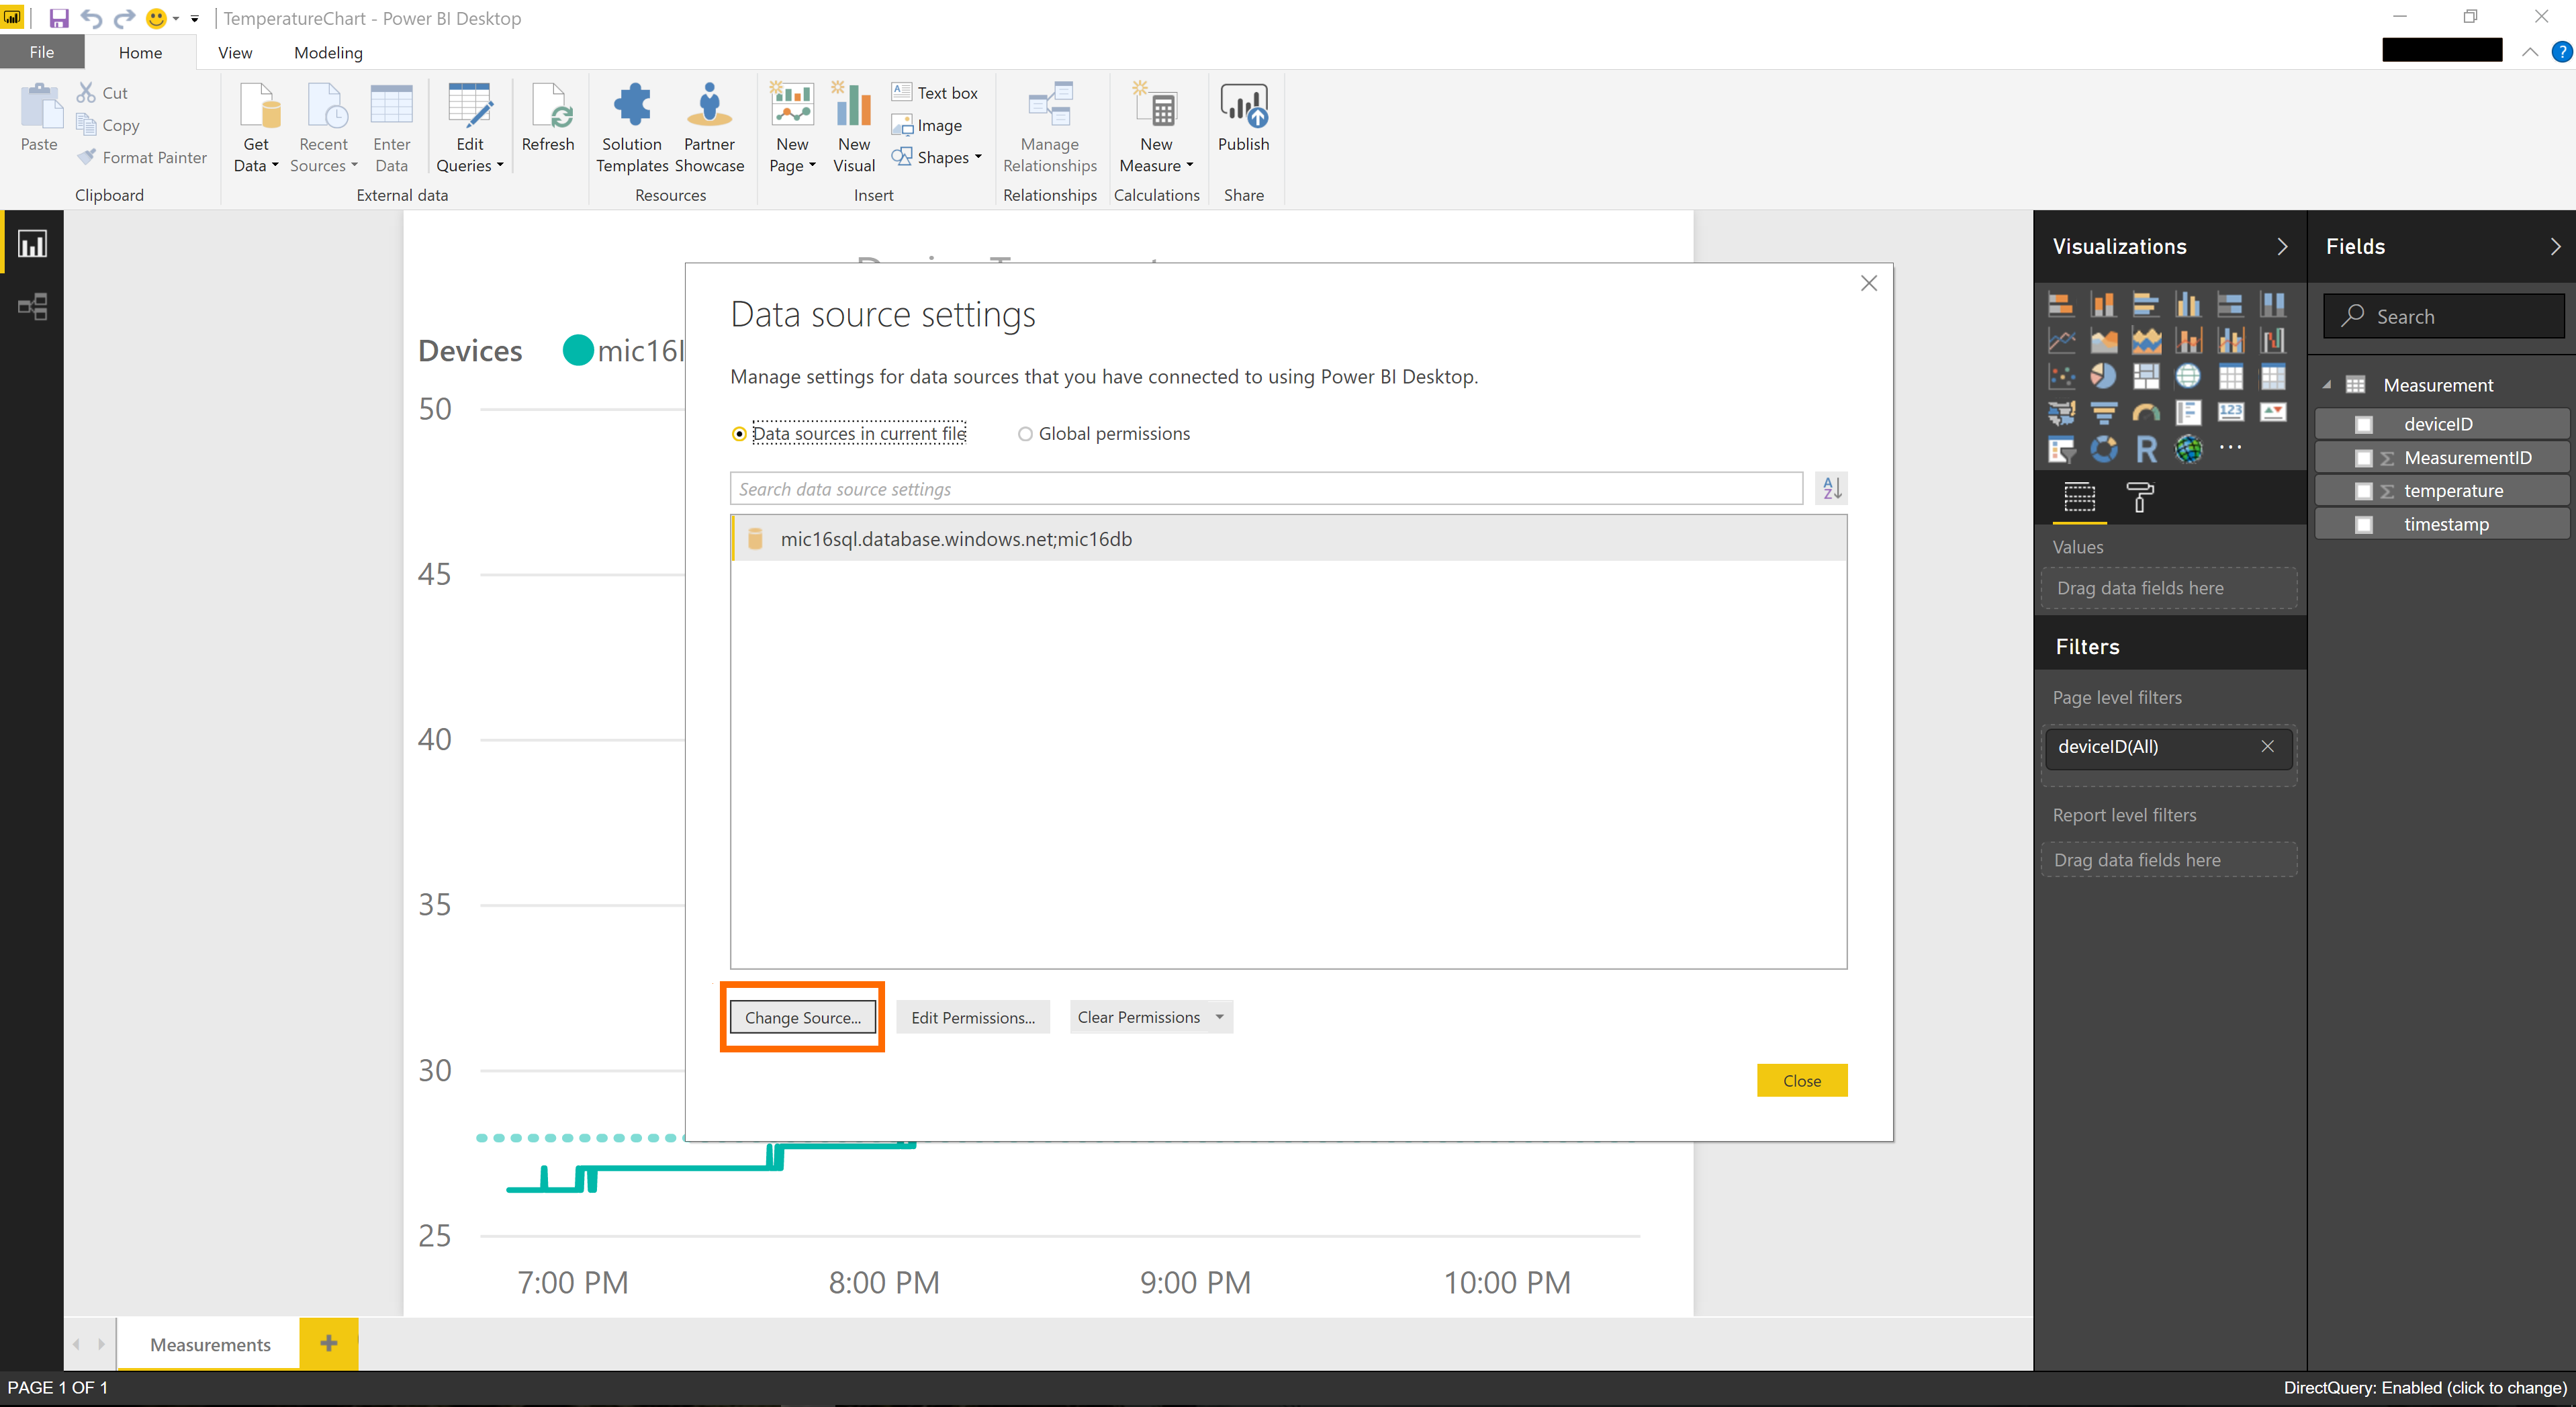Check the timestamp field checkbox
The image size is (2576, 1407).
click(2364, 524)
